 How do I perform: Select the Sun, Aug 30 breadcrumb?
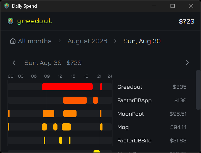pos(142,41)
